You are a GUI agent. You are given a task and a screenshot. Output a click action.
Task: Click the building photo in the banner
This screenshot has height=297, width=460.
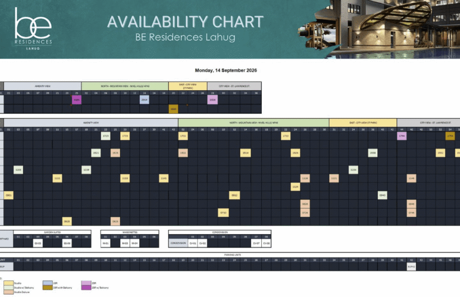click(379, 29)
